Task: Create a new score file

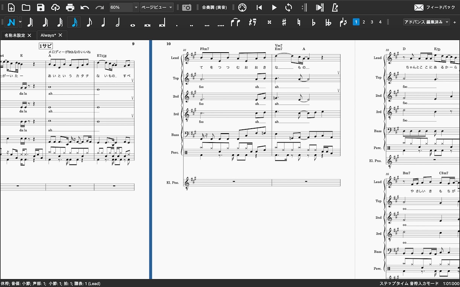Action: coord(11,7)
